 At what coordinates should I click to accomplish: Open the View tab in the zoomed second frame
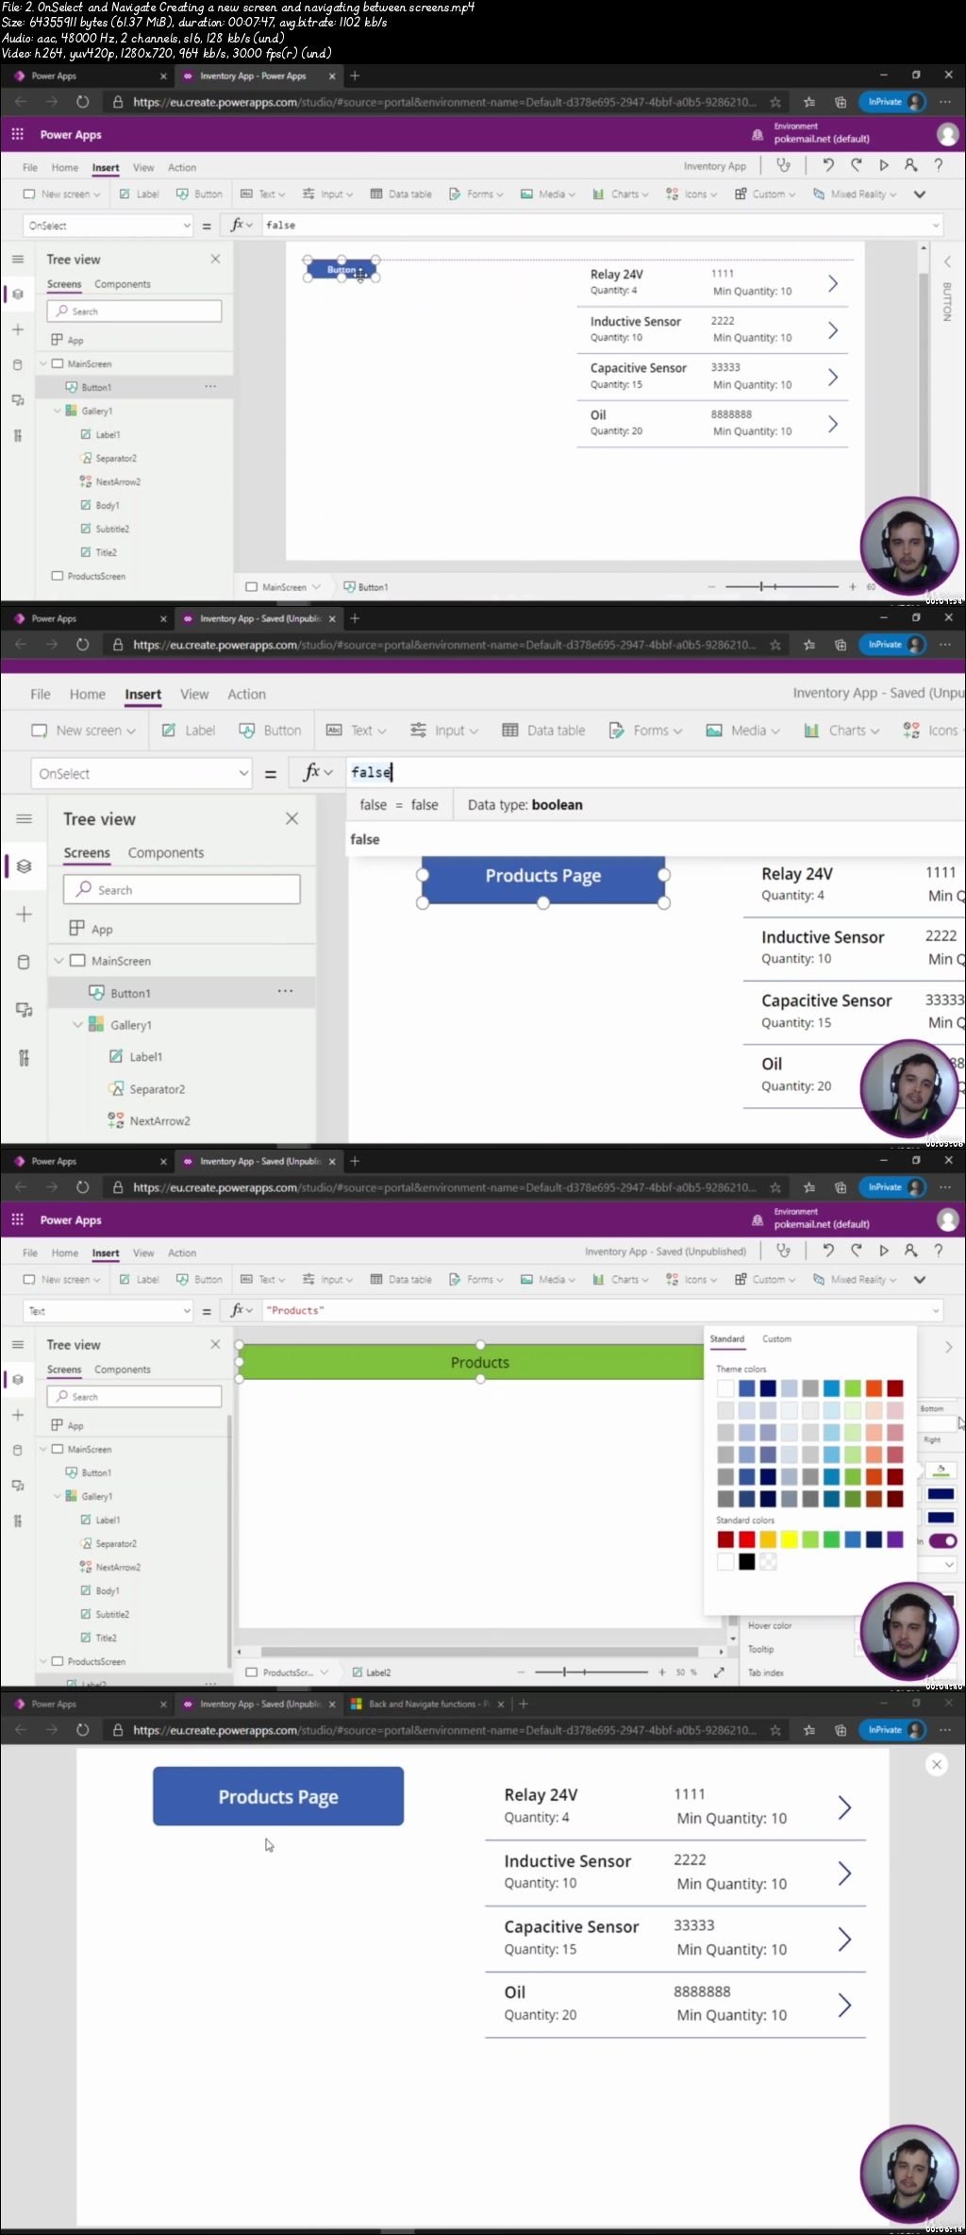[x=194, y=694]
